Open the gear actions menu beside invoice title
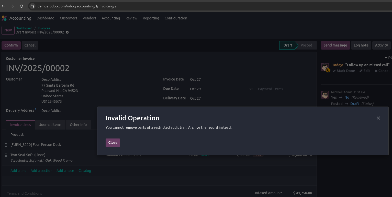Screen dimensions: 392x197 (x=67, y=32)
